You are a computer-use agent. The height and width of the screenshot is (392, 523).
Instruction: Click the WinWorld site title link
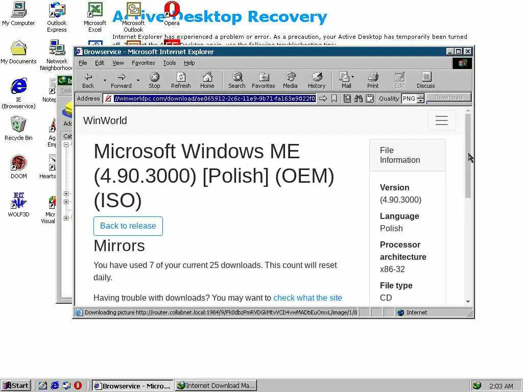(105, 120)
